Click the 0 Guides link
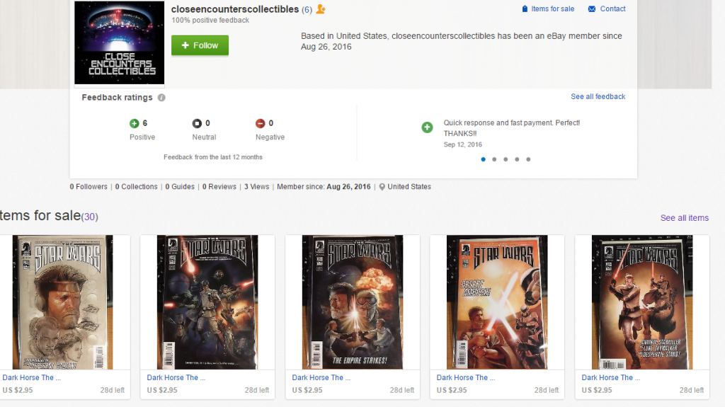 coord(180,187)
